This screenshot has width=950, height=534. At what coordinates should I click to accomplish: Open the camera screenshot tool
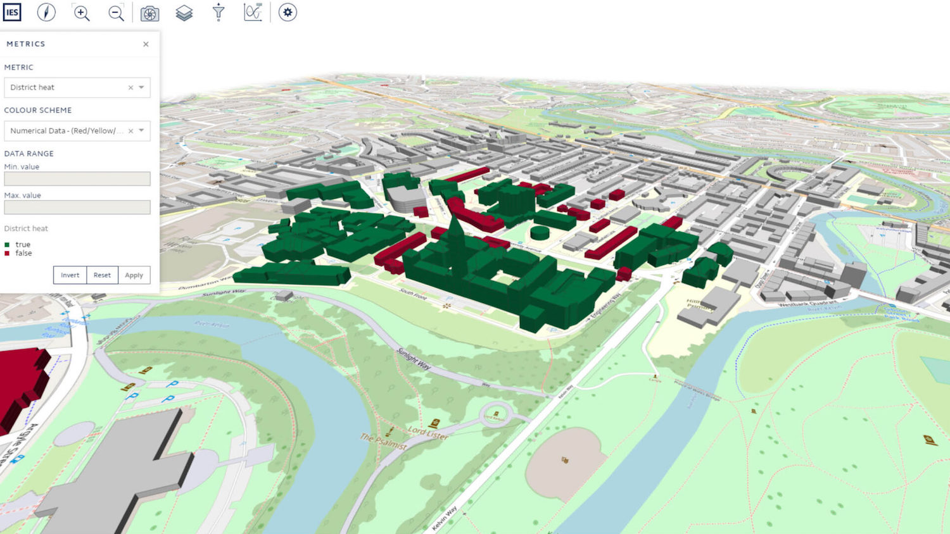click(150, 12)
